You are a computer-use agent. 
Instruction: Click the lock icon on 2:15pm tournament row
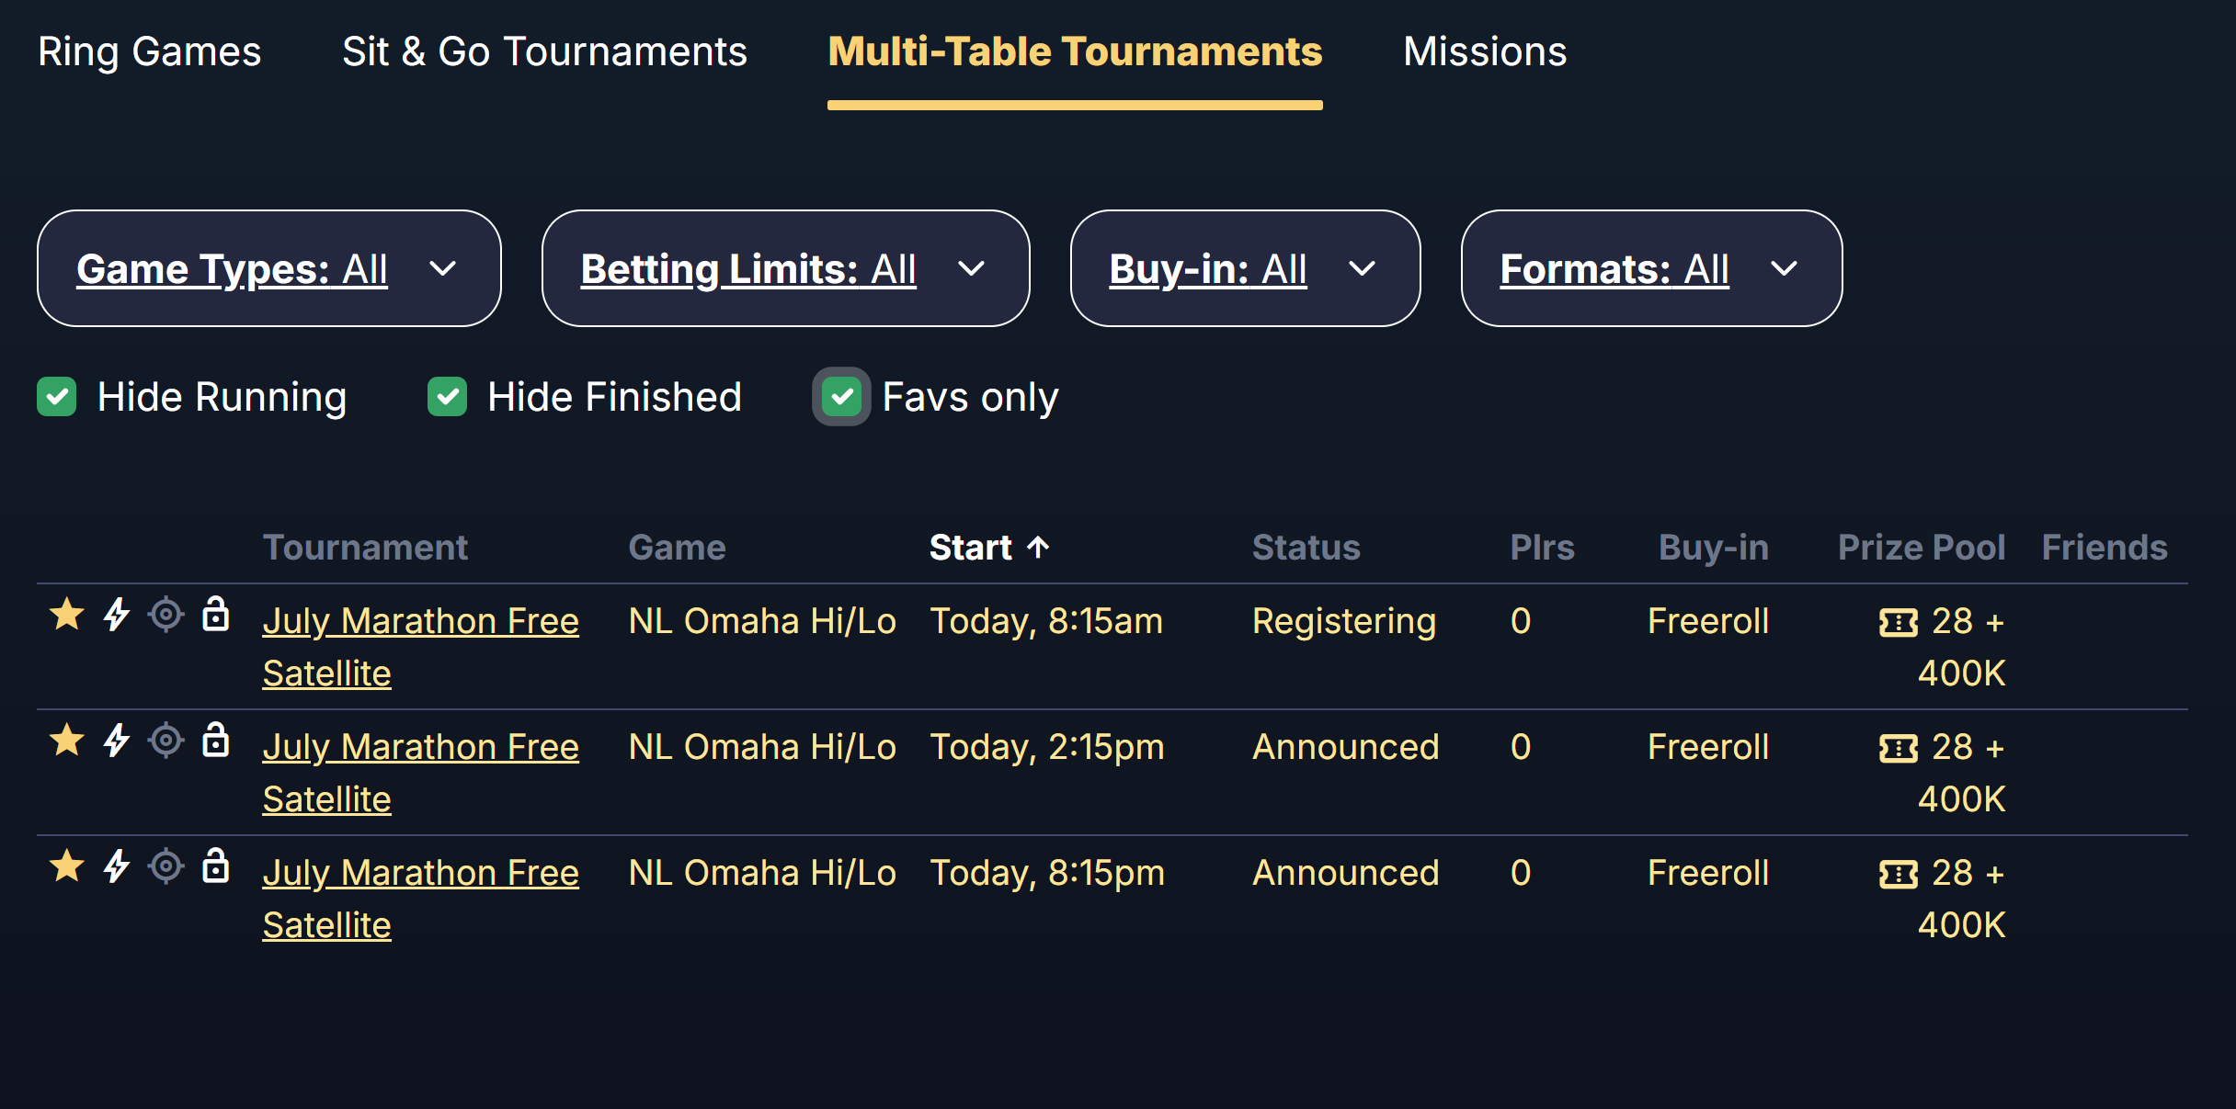tap(216, 740)
